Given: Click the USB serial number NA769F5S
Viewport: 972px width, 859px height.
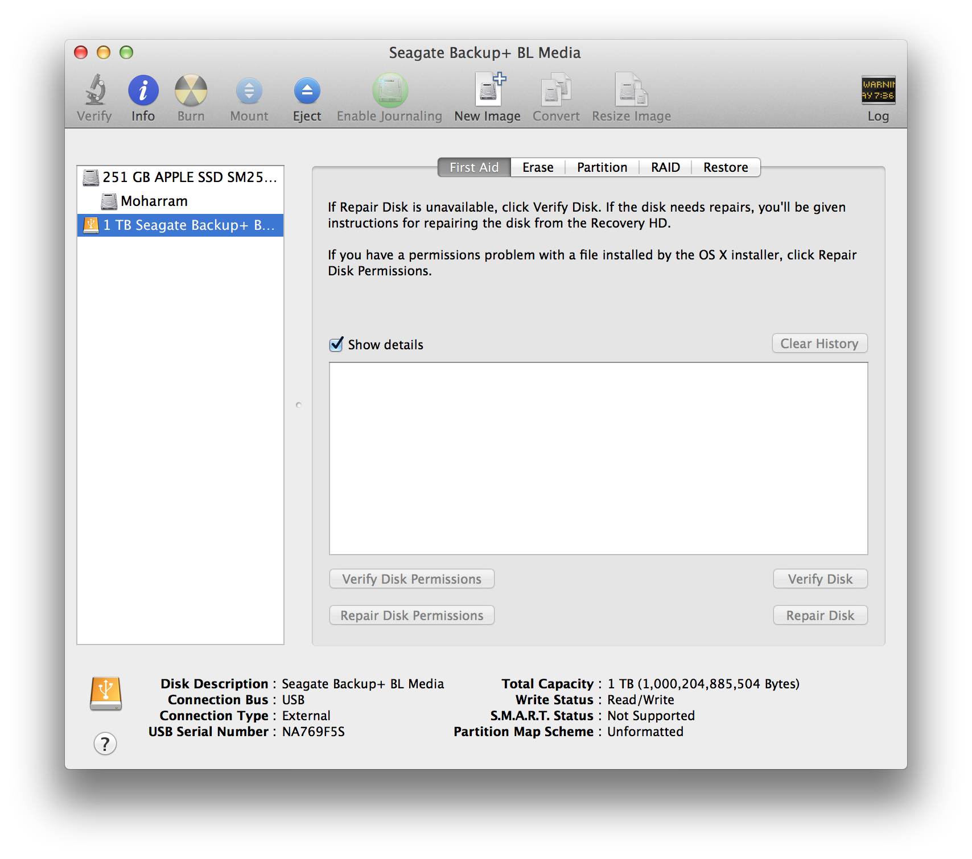Looking at the screenshot, I should tap(313, 732).
